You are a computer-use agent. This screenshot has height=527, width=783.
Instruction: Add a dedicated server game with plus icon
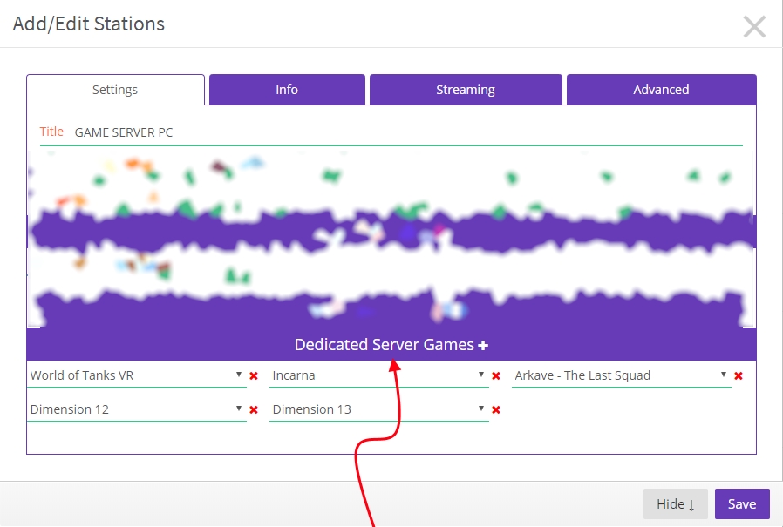(483, 346)
